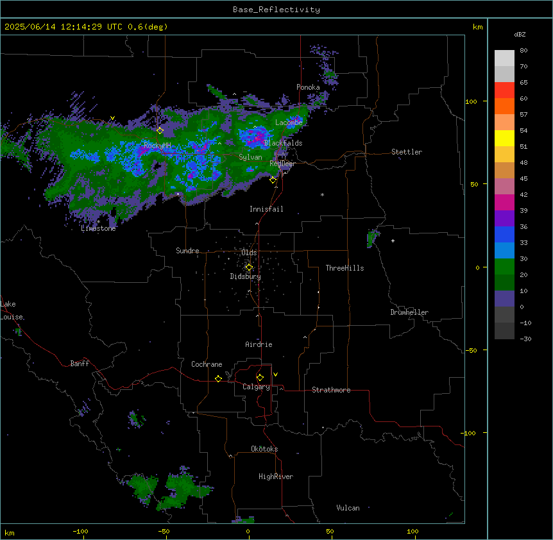Viewport: 553px width, 540px height.
Task: Click the Ponoka label
Action: click(x=308, y=87)
